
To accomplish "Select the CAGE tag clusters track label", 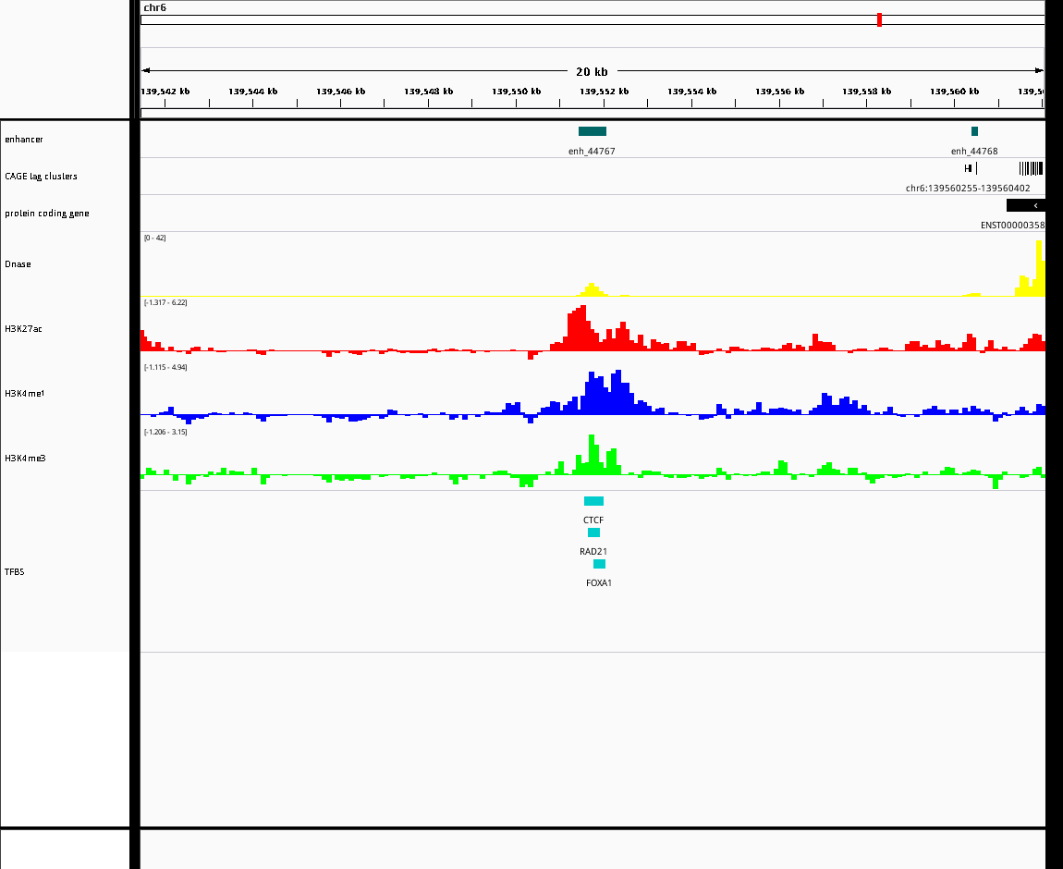I will [x=41, y=177].
